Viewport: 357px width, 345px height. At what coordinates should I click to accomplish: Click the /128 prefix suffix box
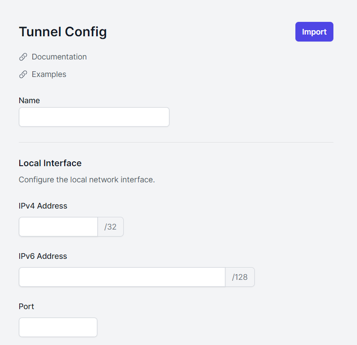coord(240,277)
